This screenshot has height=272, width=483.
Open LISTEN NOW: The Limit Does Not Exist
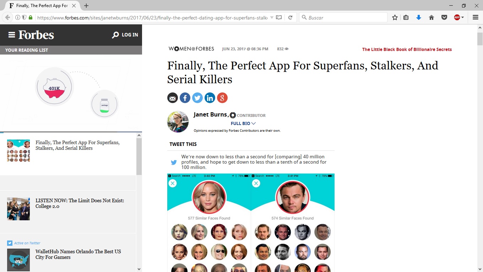pyautogui.click(x=80, y=203)
